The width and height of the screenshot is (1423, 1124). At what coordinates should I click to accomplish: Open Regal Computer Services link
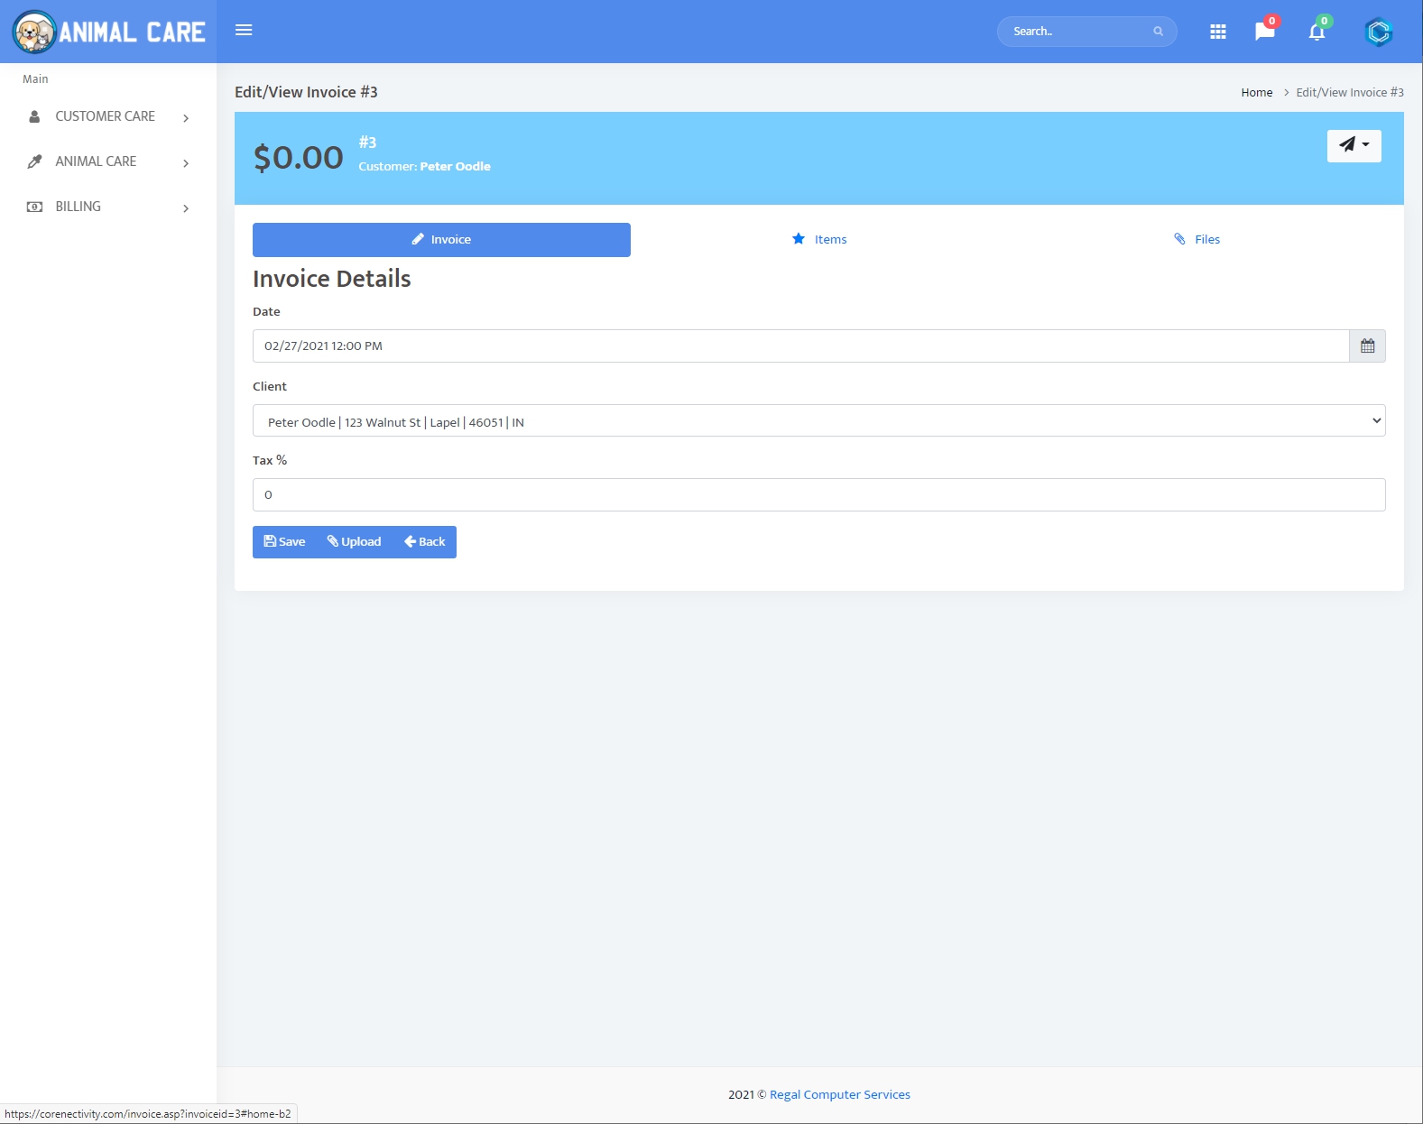click(839, 1094)
